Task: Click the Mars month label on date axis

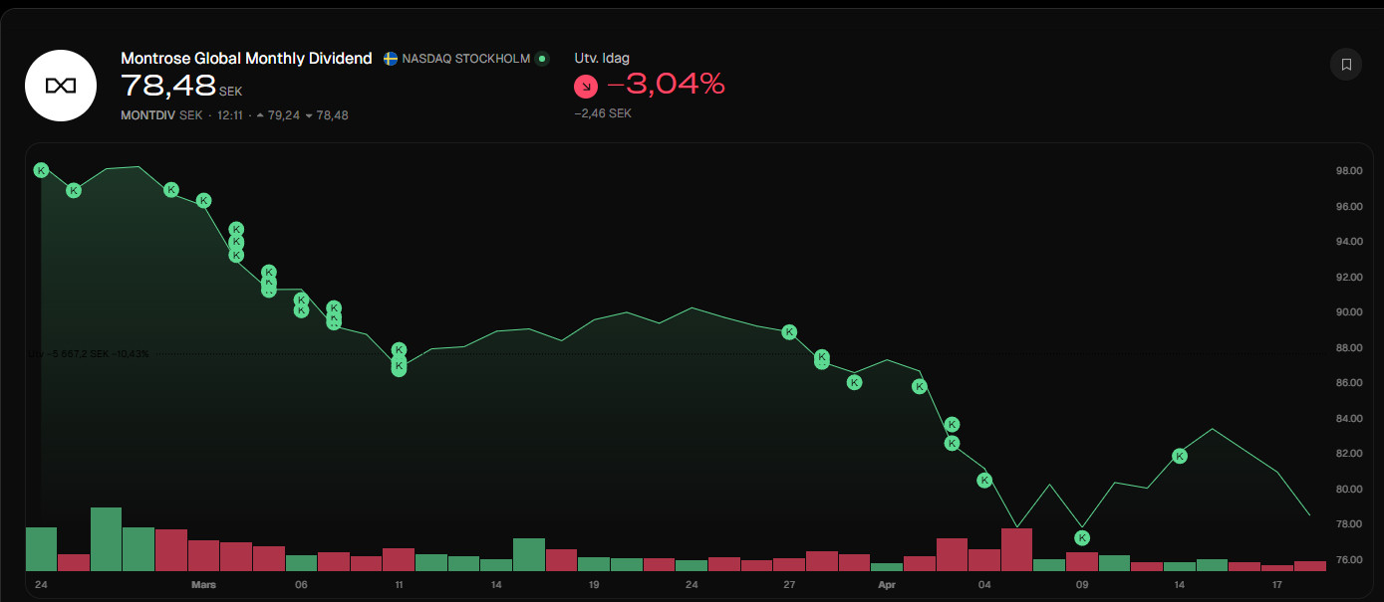Action: coord(203,585)
